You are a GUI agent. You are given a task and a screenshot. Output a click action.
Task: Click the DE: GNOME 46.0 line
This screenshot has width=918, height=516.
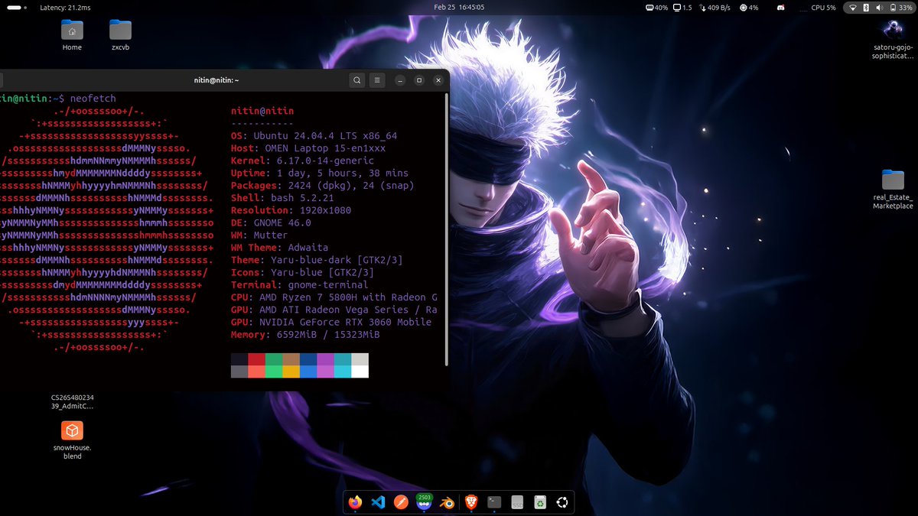pyautogui.click(x=271, y=222)
